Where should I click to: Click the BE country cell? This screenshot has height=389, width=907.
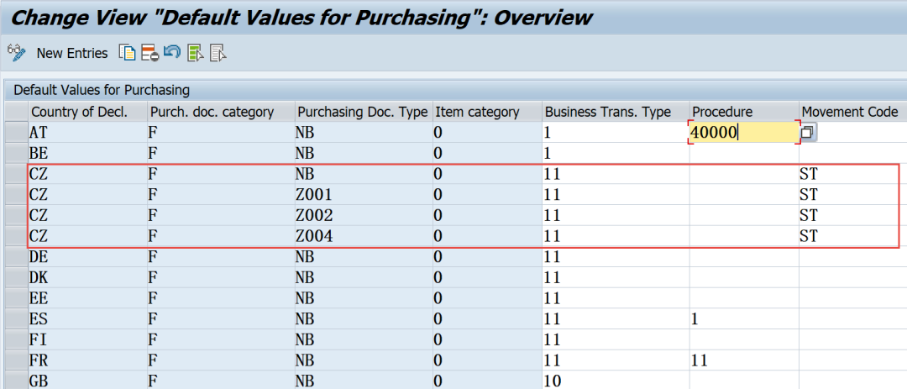click(87, 154)
